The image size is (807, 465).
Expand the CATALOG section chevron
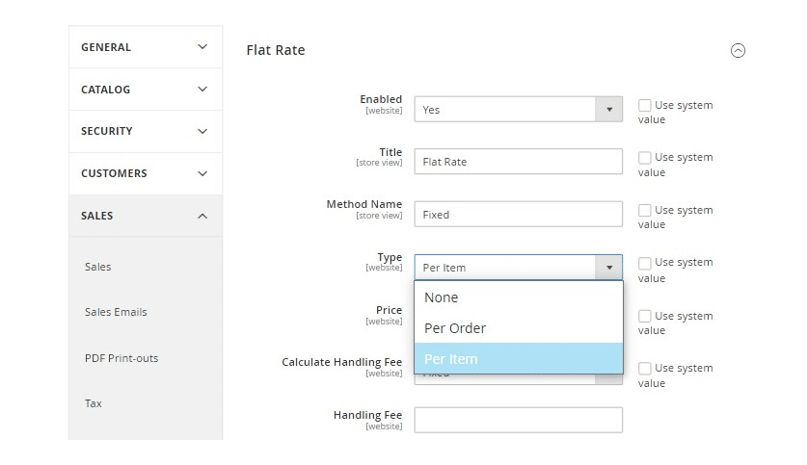(202, 89)
